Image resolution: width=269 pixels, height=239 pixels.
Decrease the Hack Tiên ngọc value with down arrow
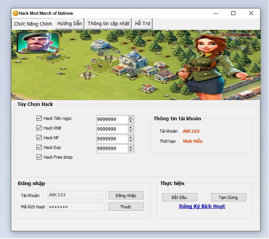(x=131, y=121)
